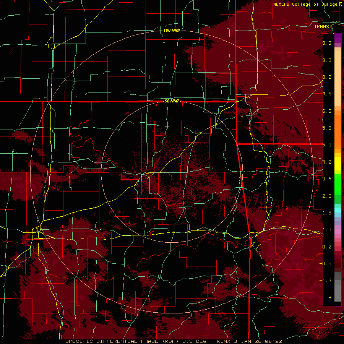This screenshot has width=344, height=344.
Task: Pick the purple swatch atop the color bar
Action: pyautogui.click(x=338, y=38)
